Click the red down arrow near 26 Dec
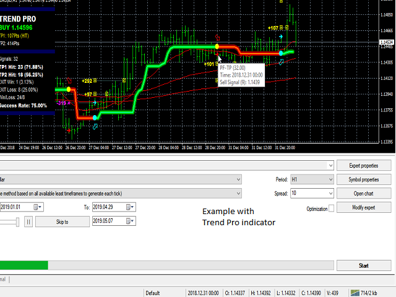 click(x=69, y=80)
